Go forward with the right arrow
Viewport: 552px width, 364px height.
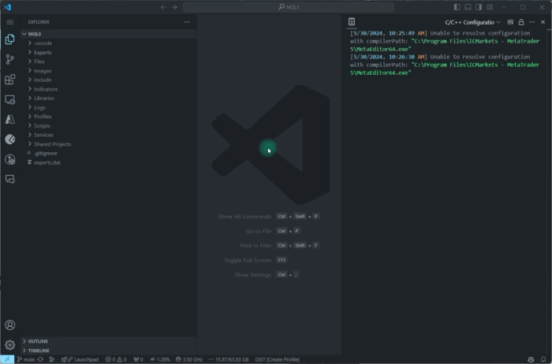pos(174,7)
